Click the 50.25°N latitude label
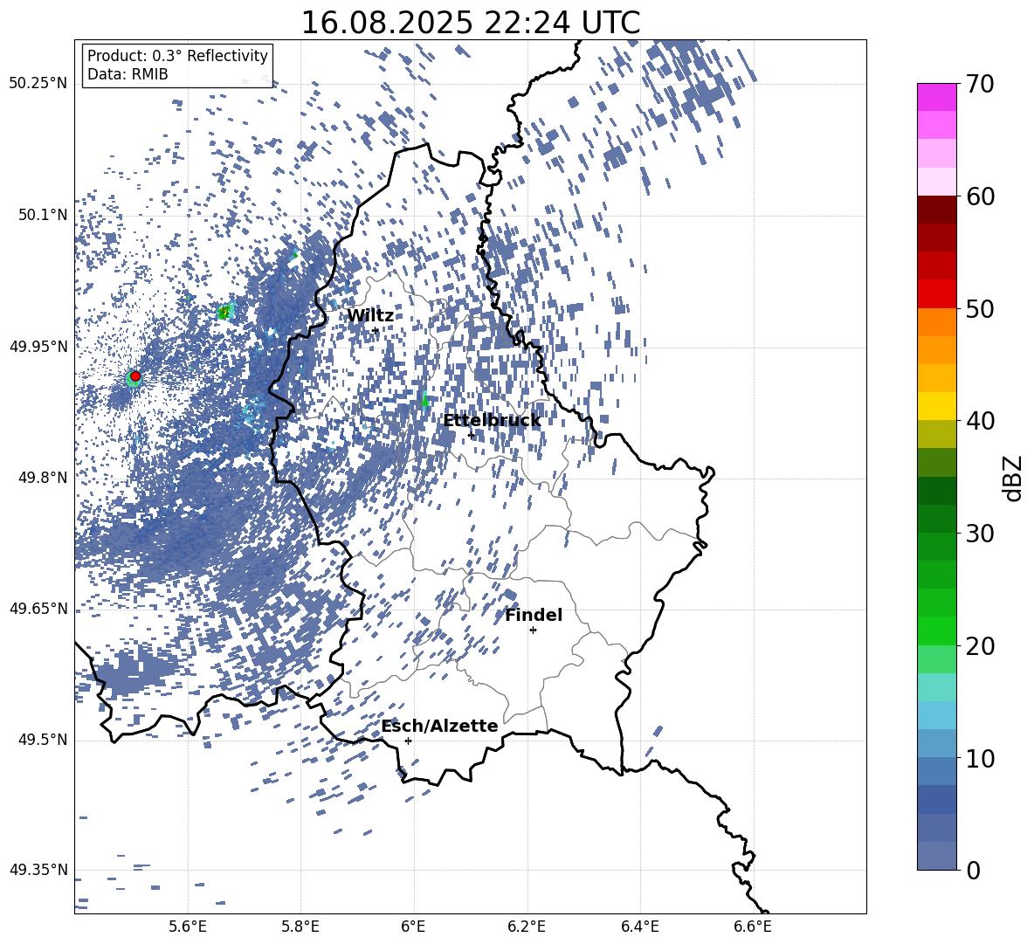Screen dimensions: 1034x944 38,84
